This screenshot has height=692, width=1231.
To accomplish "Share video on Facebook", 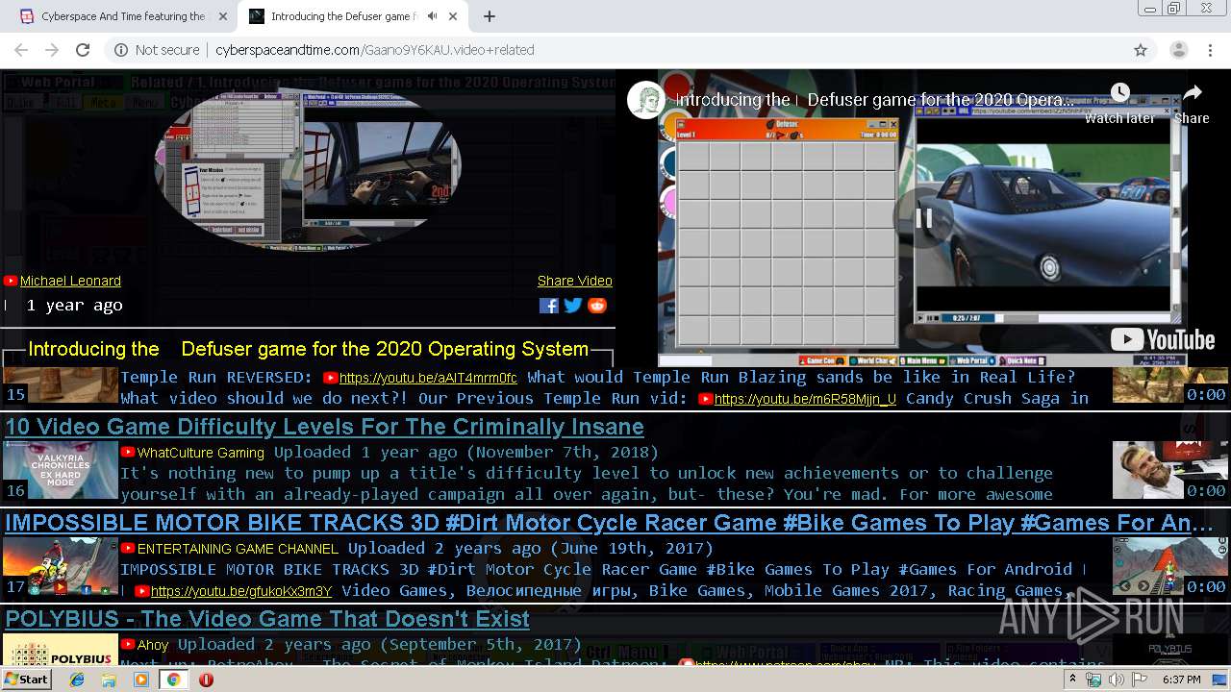I will [548, 306].
